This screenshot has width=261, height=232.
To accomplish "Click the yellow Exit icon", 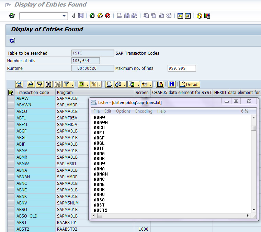I will (100, 16).
